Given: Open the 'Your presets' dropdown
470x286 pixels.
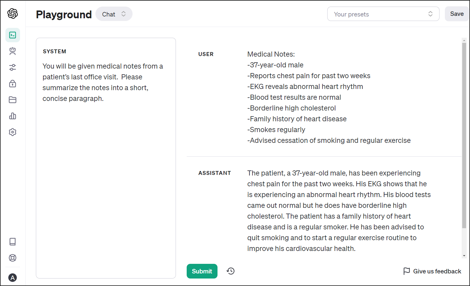Looking at the screenshot, I should point(383,14).
